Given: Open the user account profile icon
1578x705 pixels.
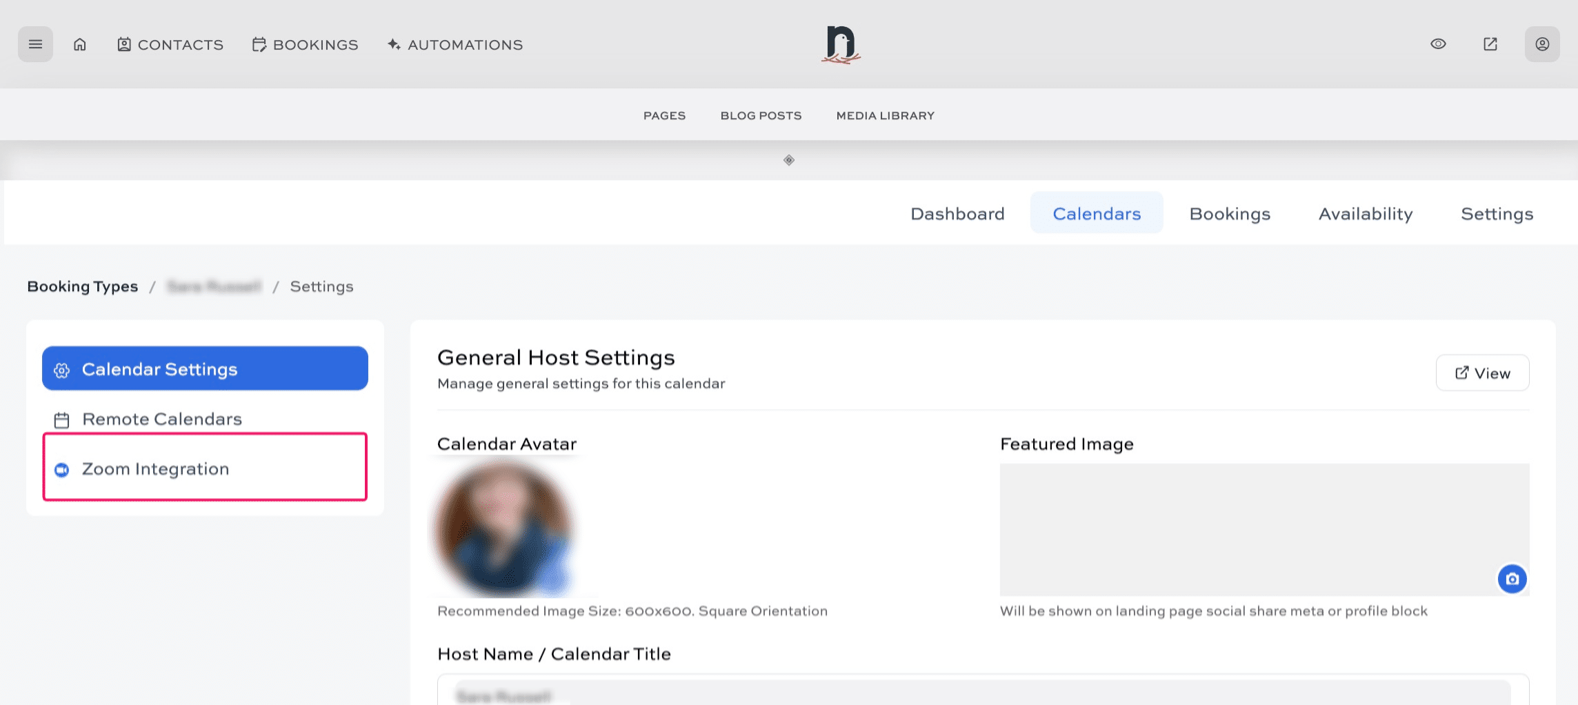Looking at the screenshot, I should pyautogui.click(x=1542, y=44).
